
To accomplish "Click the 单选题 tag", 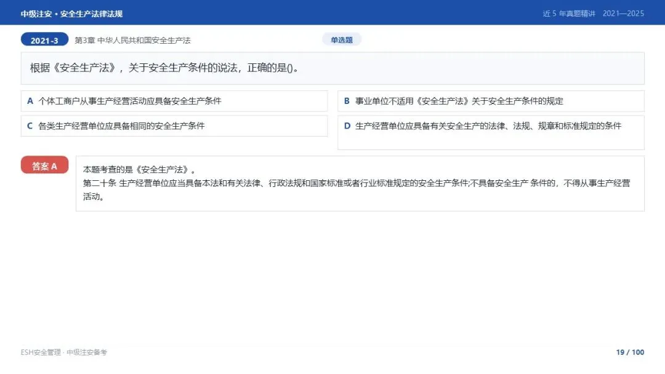I will point(342,40).
